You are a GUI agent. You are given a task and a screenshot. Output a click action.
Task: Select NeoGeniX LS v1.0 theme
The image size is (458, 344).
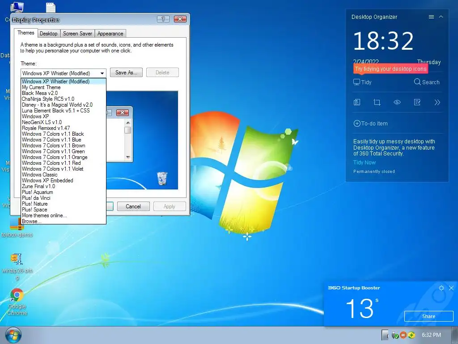[64, 122]
